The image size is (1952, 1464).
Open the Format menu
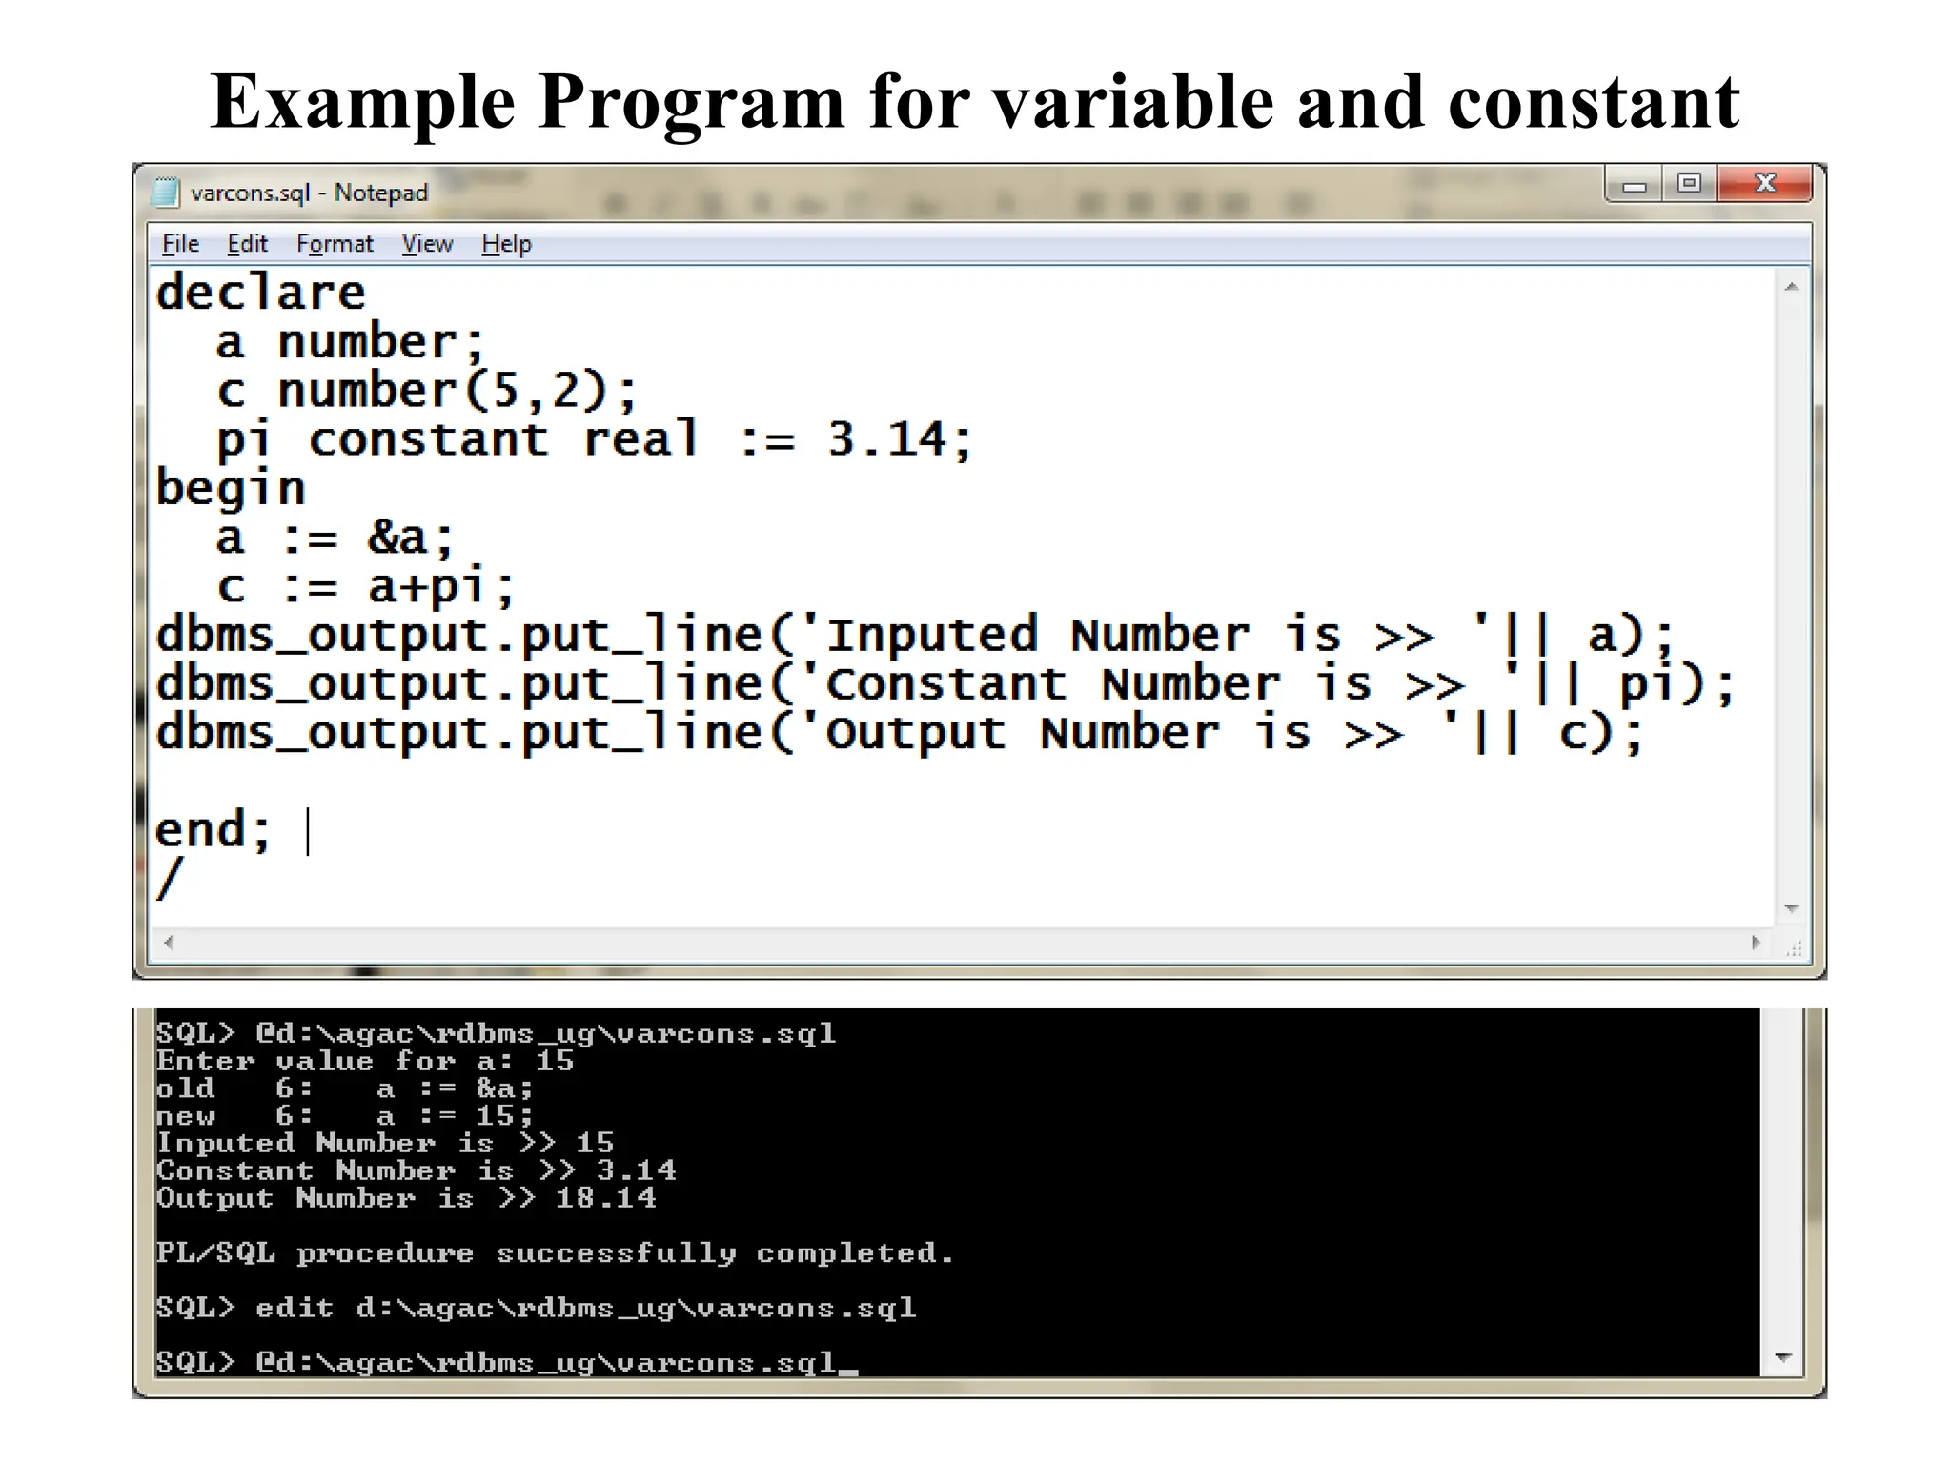coord(335,244)
